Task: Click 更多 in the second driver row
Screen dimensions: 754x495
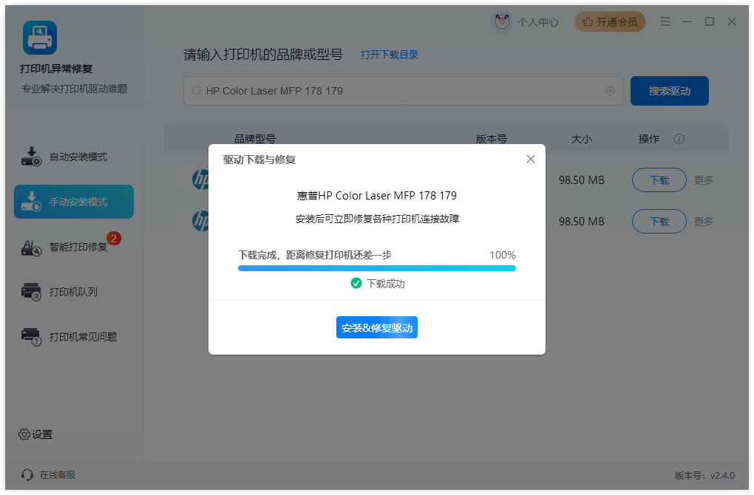Action: tap(704, 222)
